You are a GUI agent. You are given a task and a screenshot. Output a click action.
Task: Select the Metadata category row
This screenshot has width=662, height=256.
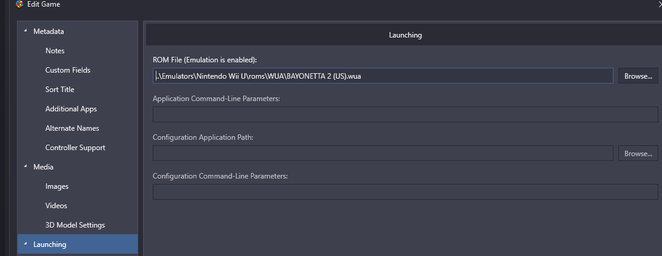coord(78,31)
